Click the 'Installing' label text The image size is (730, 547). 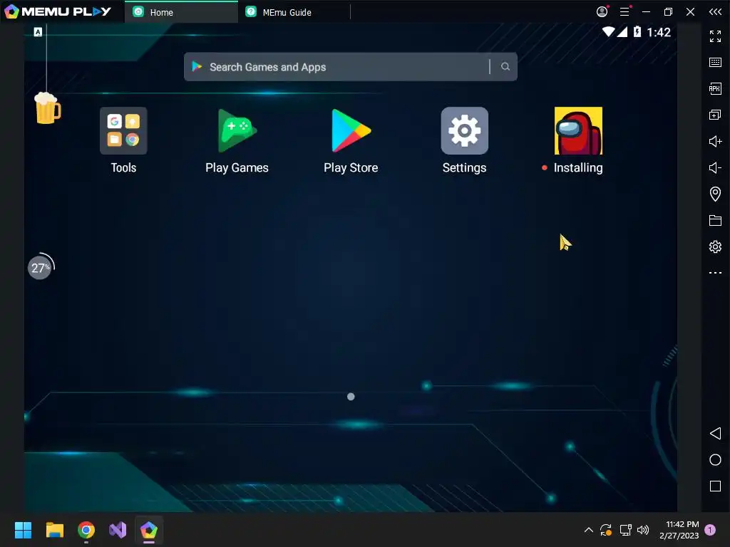[578, 167]
